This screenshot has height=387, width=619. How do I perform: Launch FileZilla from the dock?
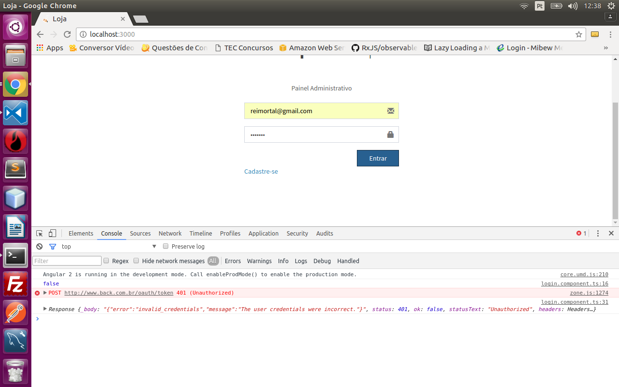pyautogui.click(x=15, y=284)
